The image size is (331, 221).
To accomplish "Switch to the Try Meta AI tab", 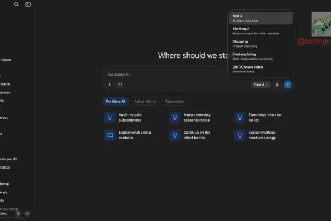I will click(115, 102).
